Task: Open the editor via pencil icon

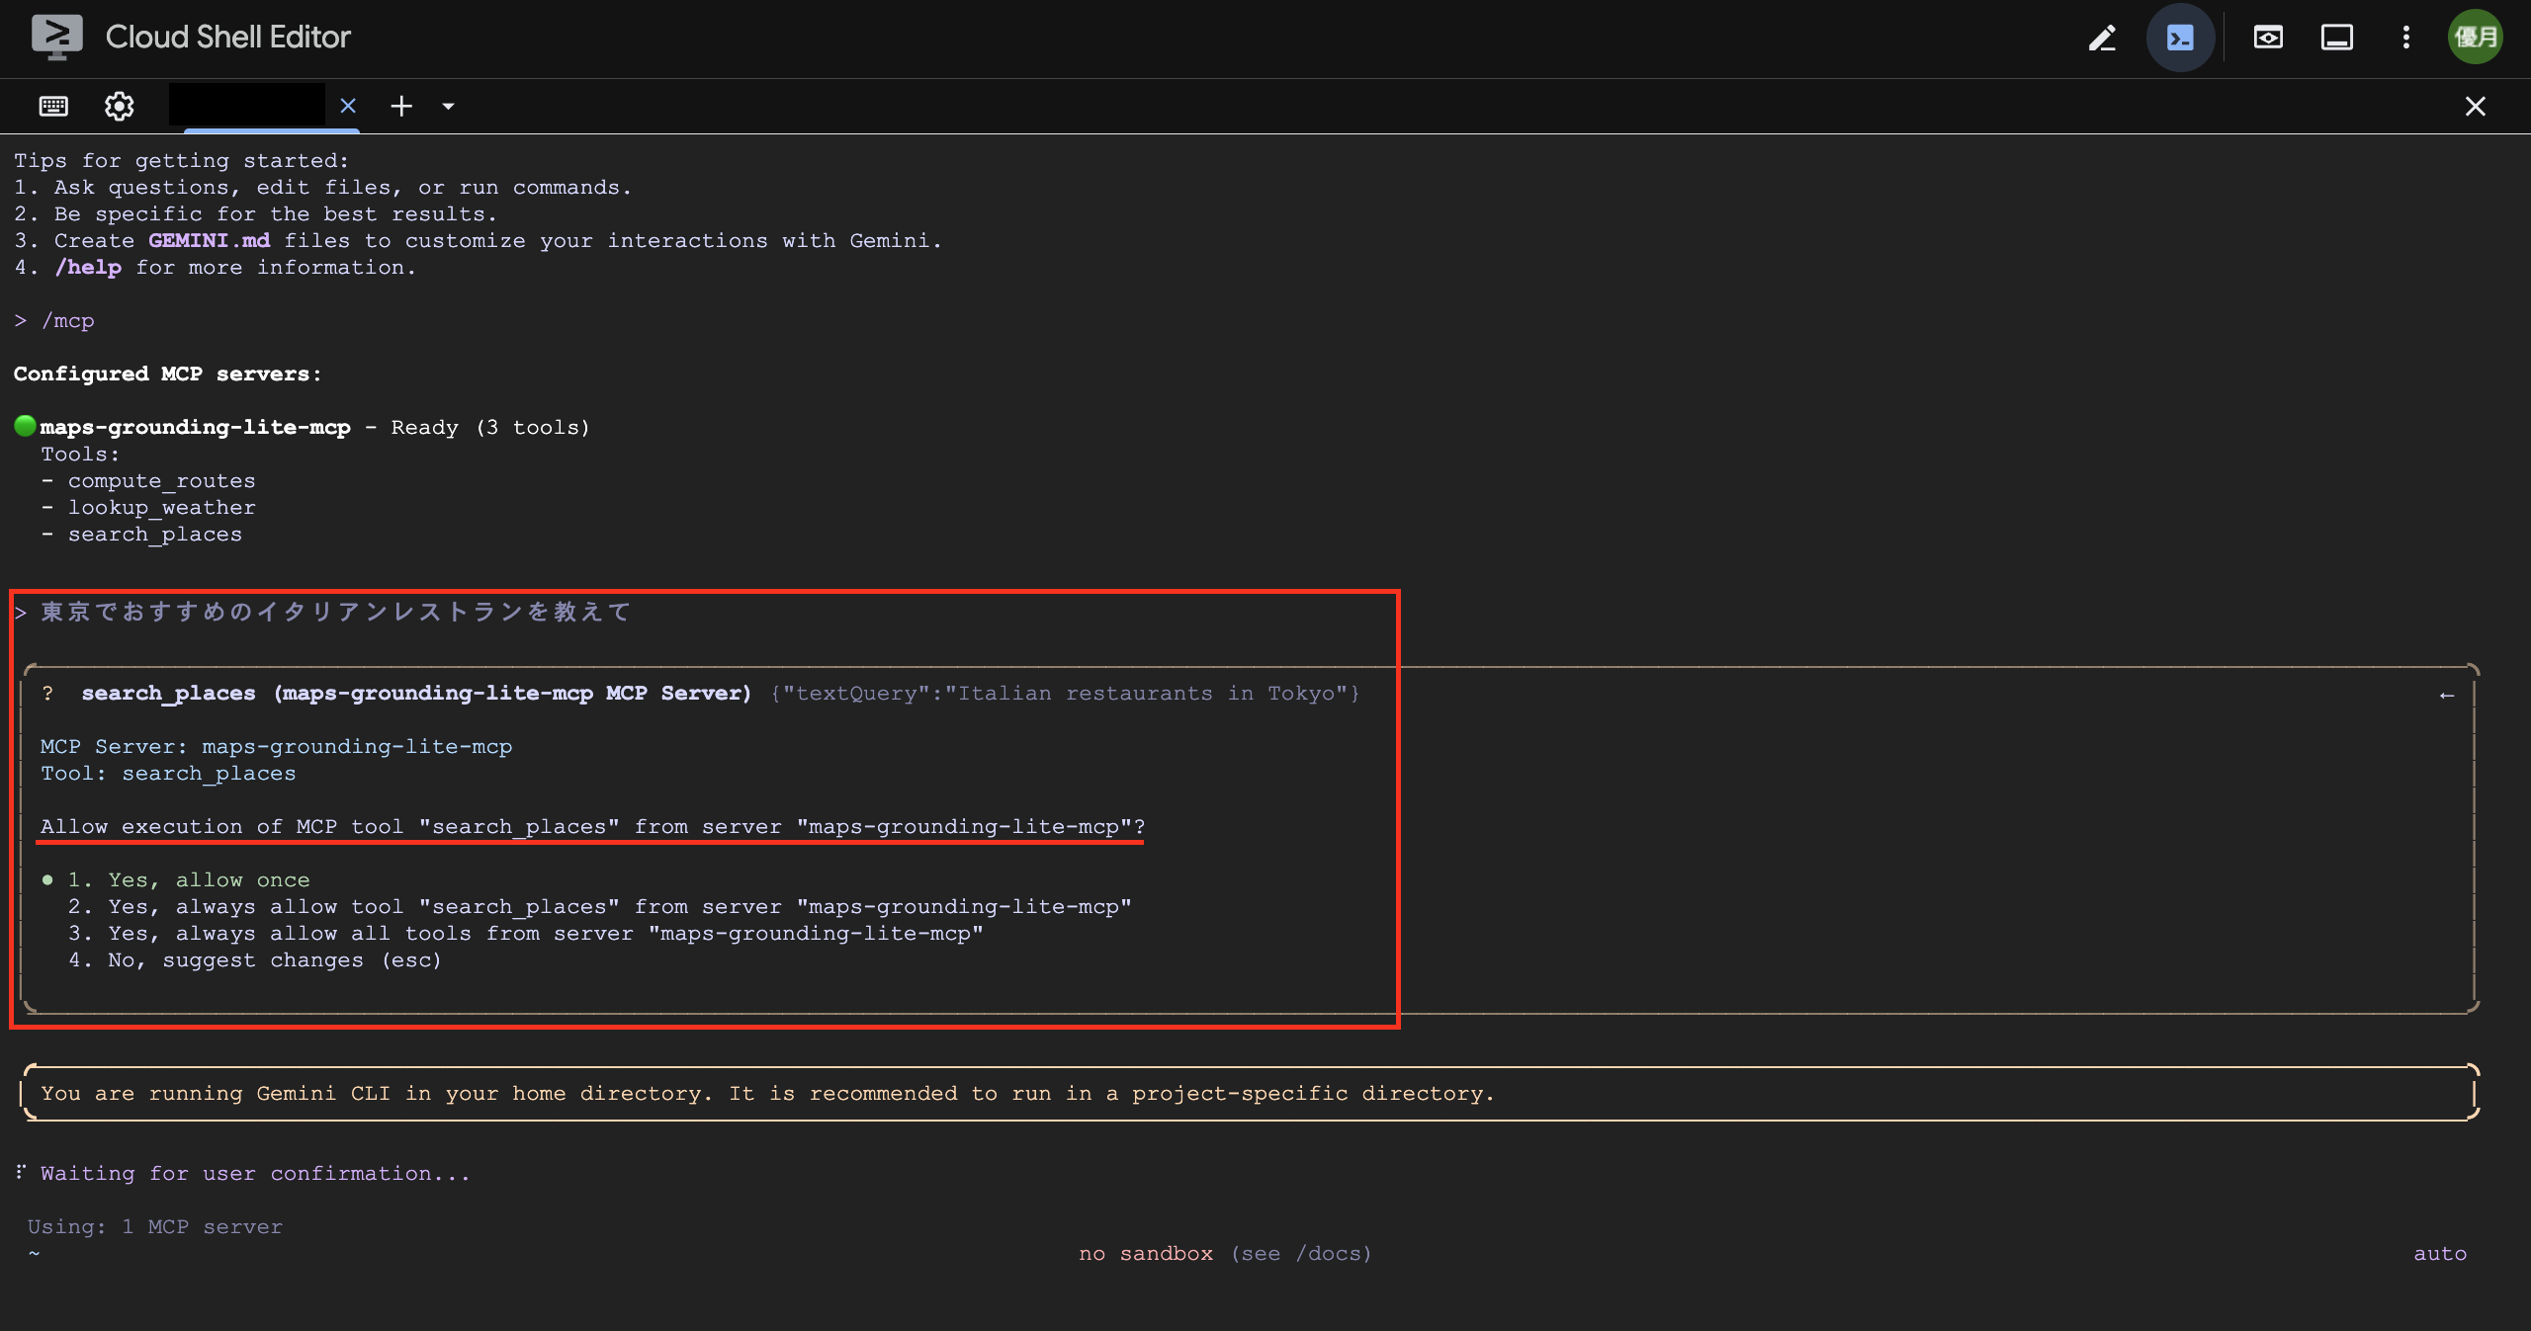Action: [2102, 38]
